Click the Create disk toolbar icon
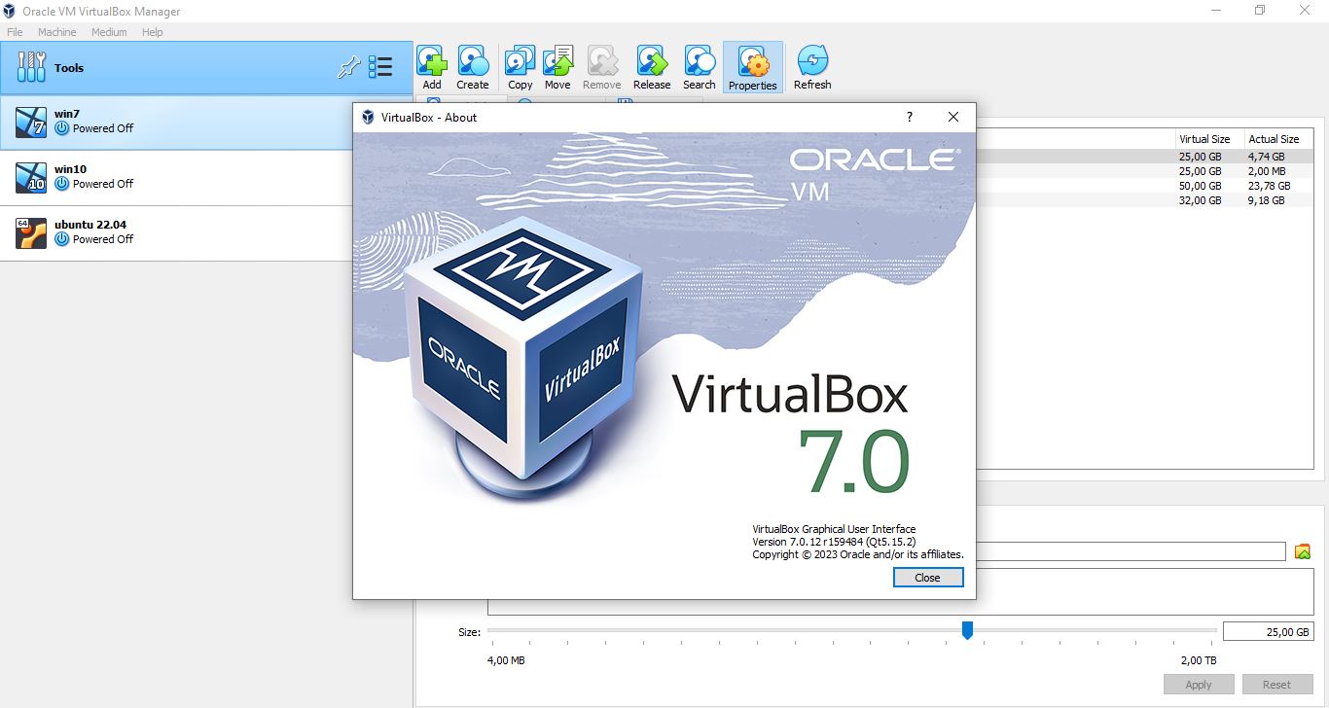Screen dimensions: 1329x708 coord(473,68)
